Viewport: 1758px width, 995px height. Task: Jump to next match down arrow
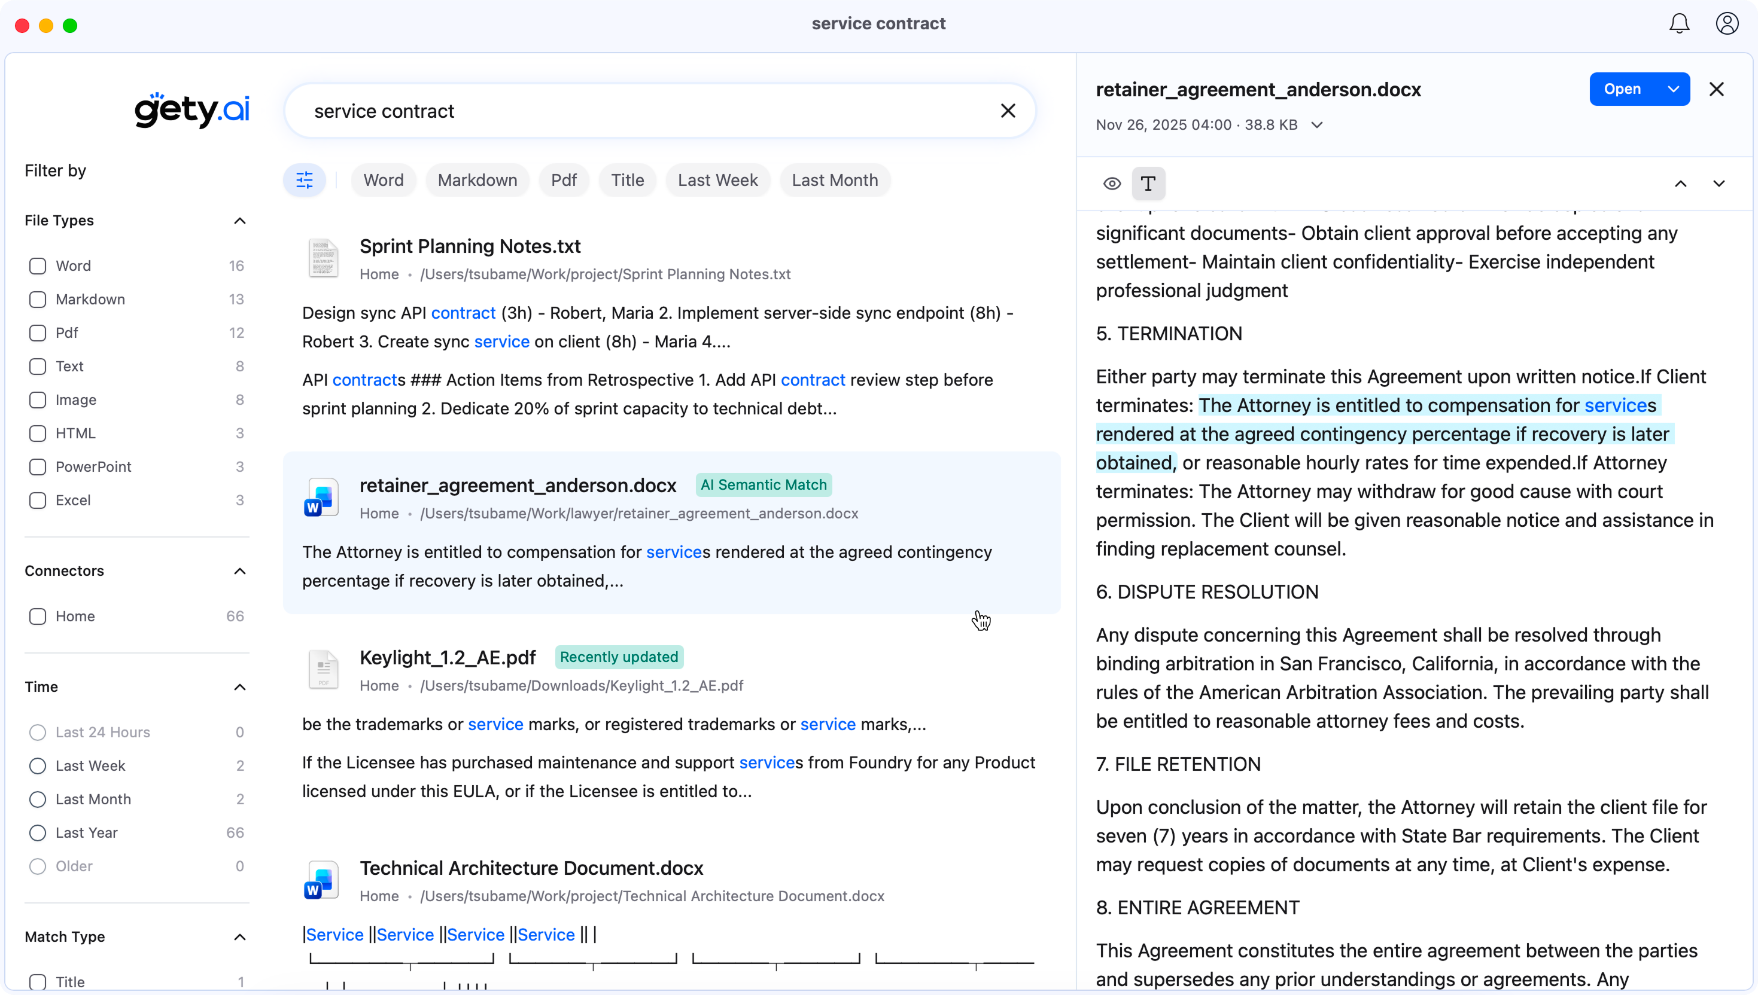tap(1719, 184)
